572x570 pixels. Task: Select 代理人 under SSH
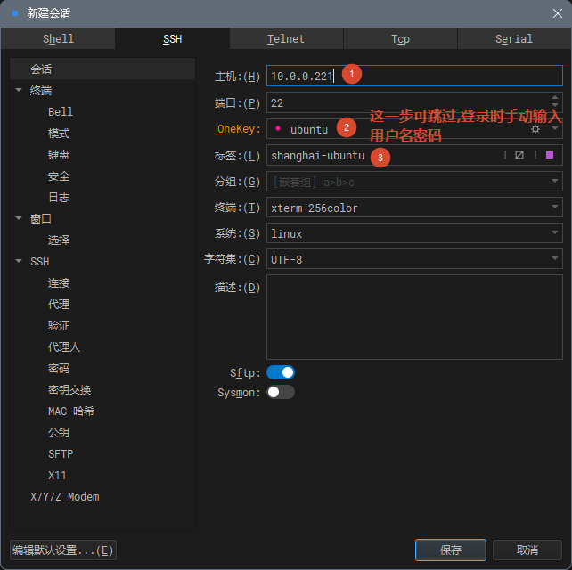pos(64,346)
